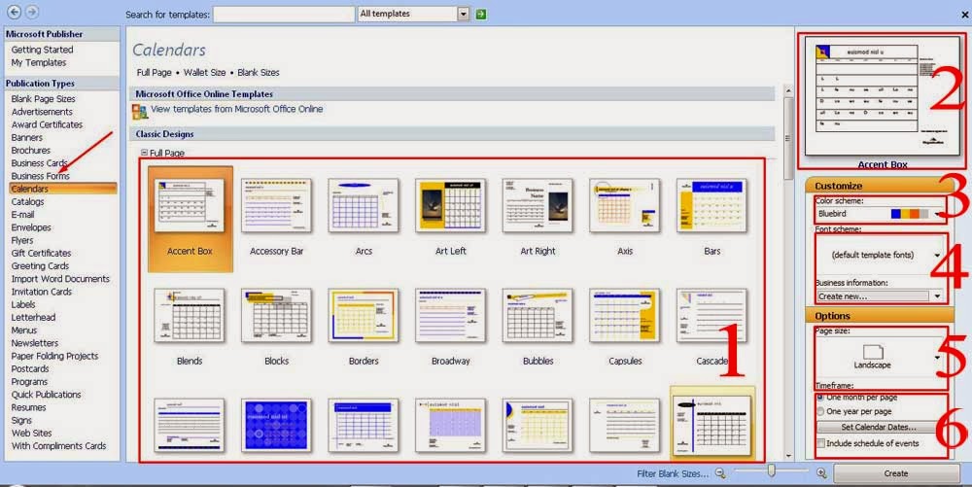Click the zoom in magnifier icon
This screenshot has width=972, height=487.
(x=821, y=472)
